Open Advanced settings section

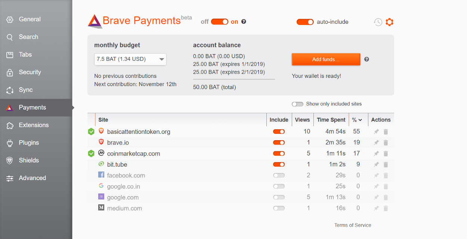(x=36, y=178)
